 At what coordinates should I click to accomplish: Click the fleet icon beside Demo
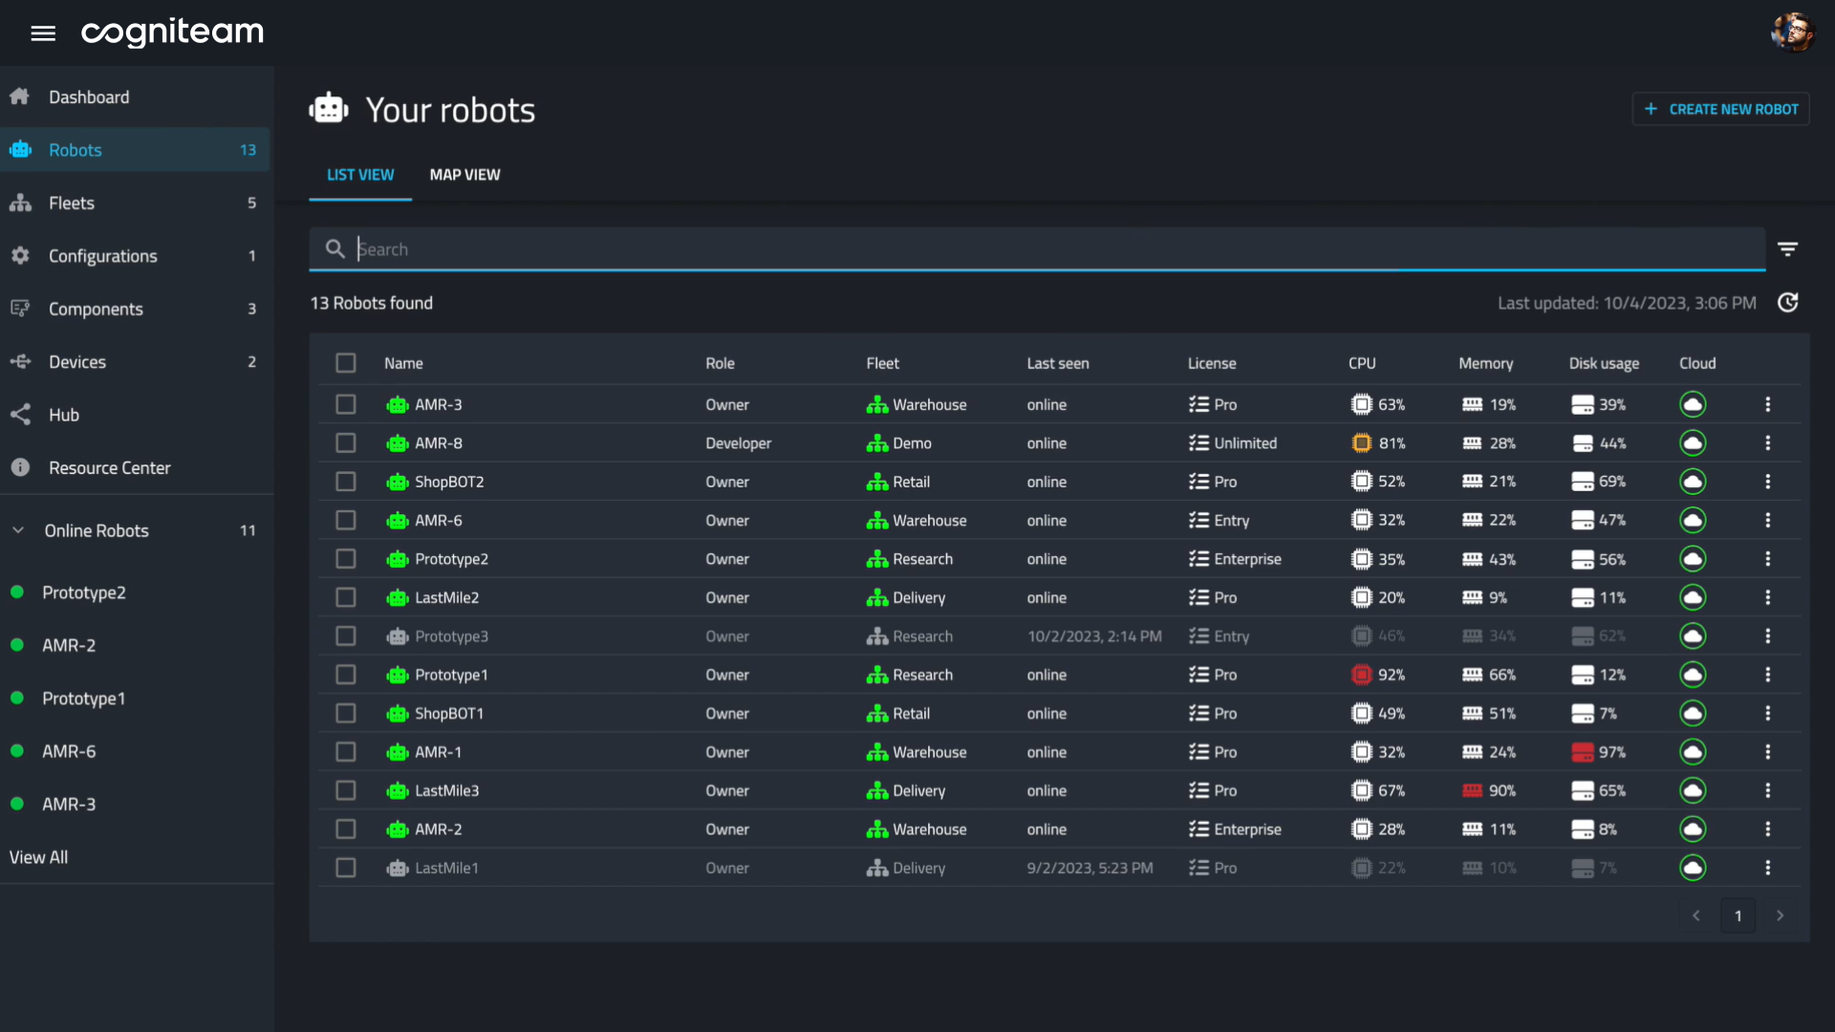pyautogui.click(x=876, y=443)
